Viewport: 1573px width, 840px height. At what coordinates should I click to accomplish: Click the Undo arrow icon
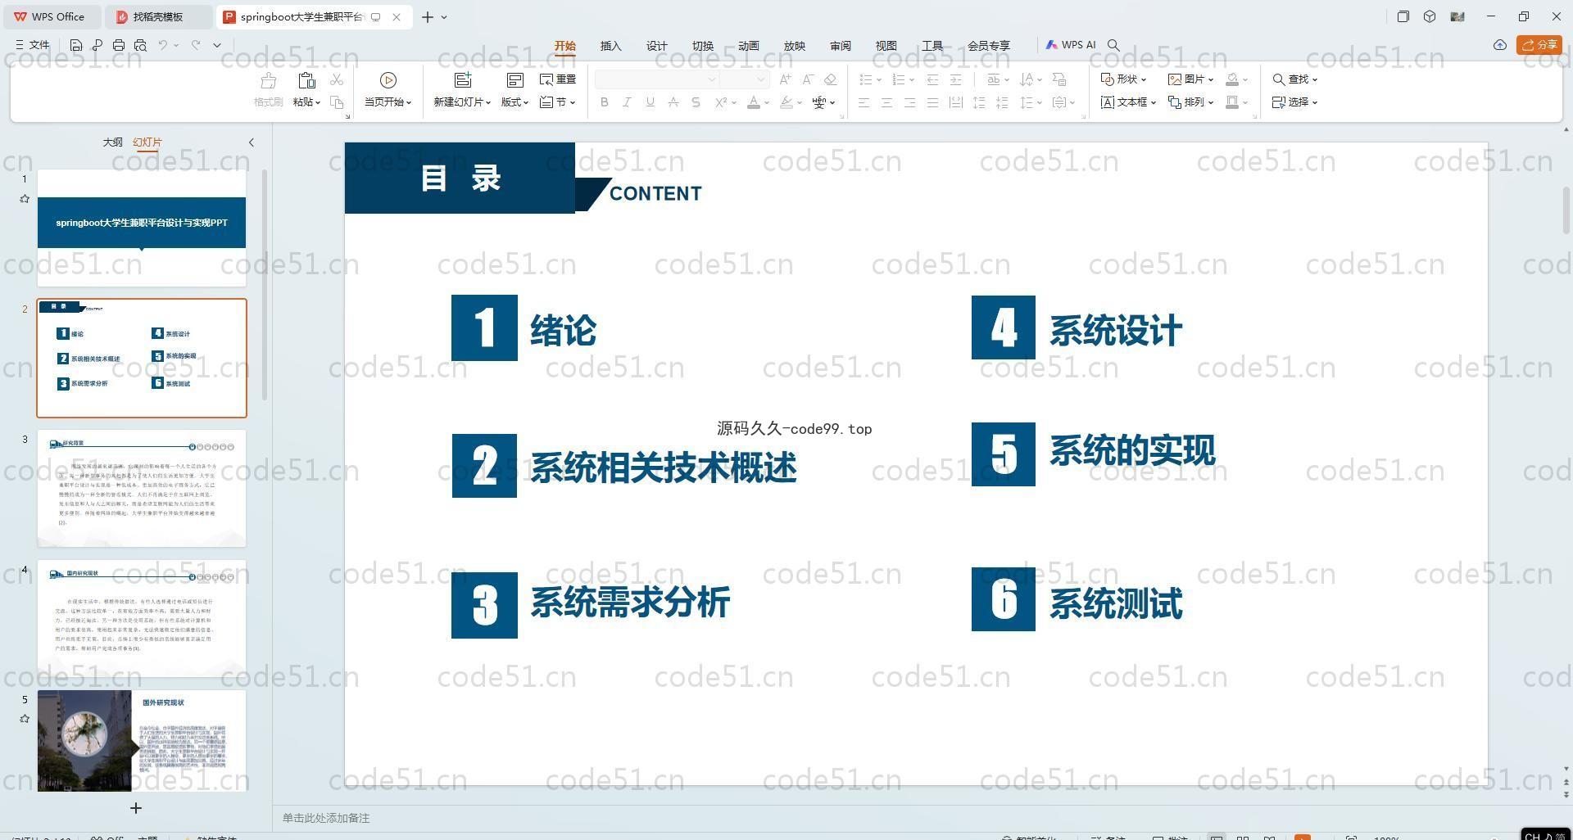163,45
